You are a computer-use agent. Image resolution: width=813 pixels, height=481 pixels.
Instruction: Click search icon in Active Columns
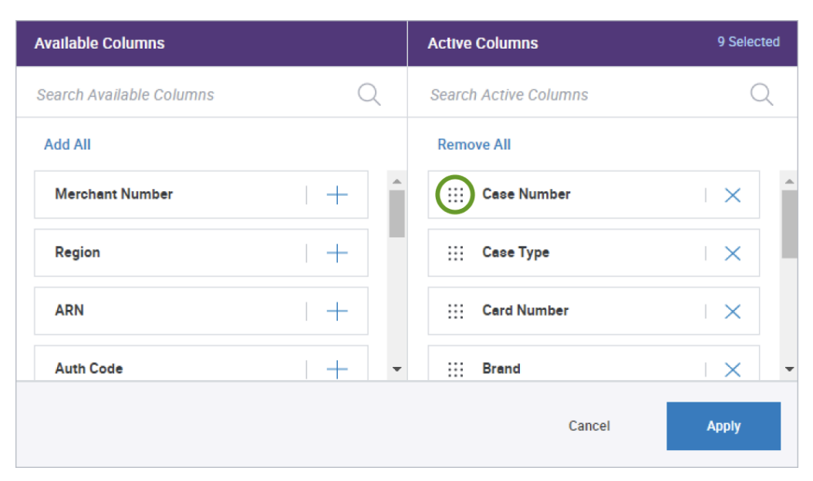pyautogui.click(x=761, y=95)
